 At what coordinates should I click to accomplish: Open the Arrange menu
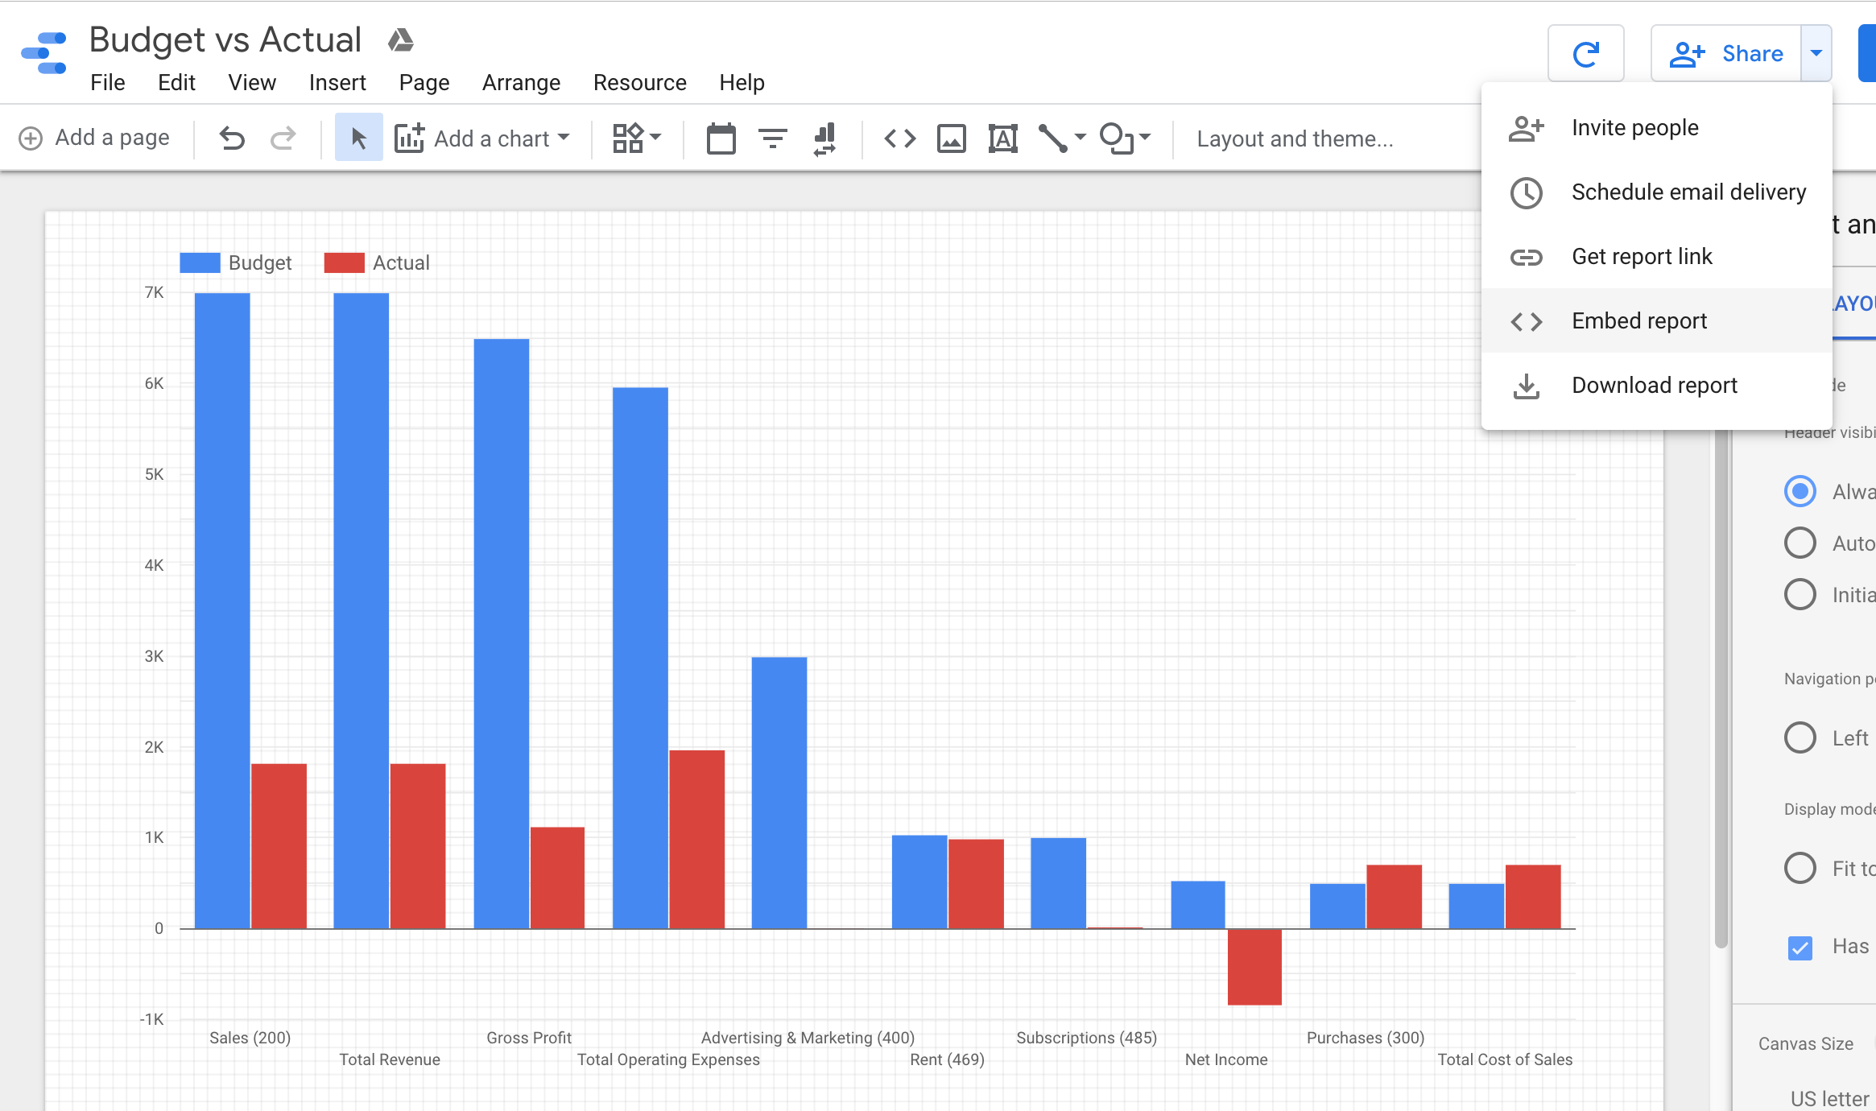tap(521, 83)
